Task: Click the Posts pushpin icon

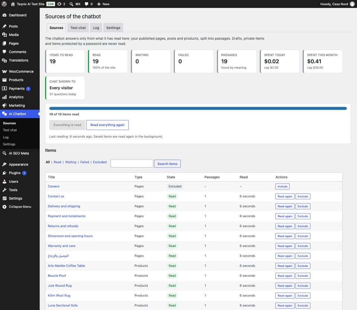Action: click(4, 26)
